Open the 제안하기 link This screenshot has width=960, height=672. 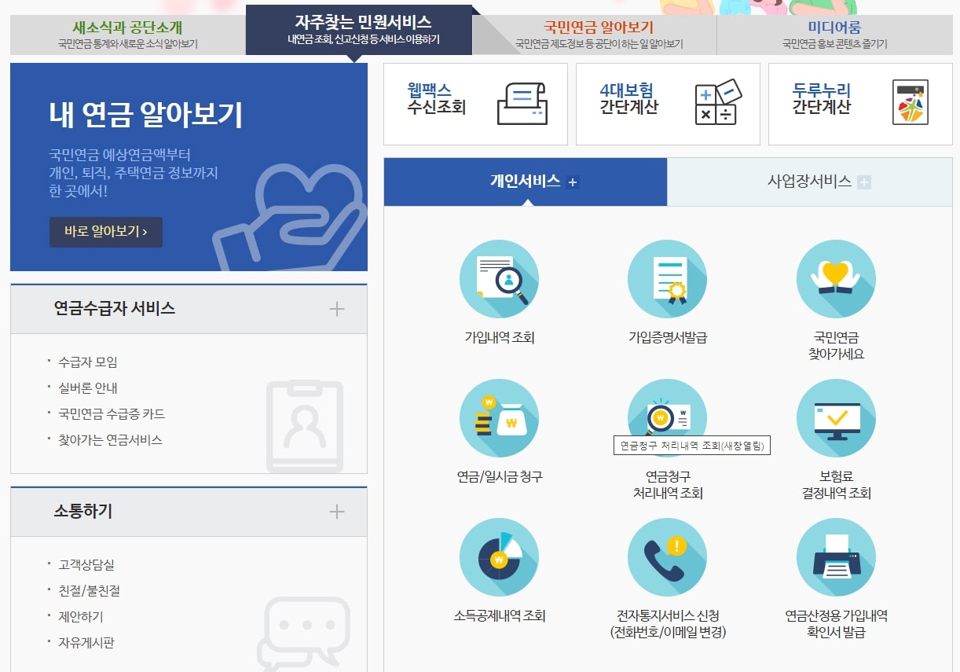[x=81, y=617]
